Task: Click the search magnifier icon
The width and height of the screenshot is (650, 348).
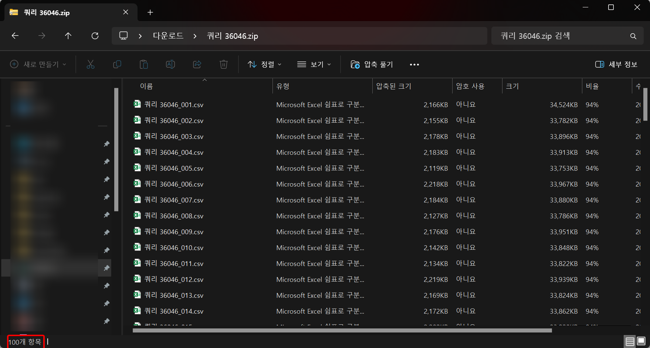Action: (x=633, y=36)
